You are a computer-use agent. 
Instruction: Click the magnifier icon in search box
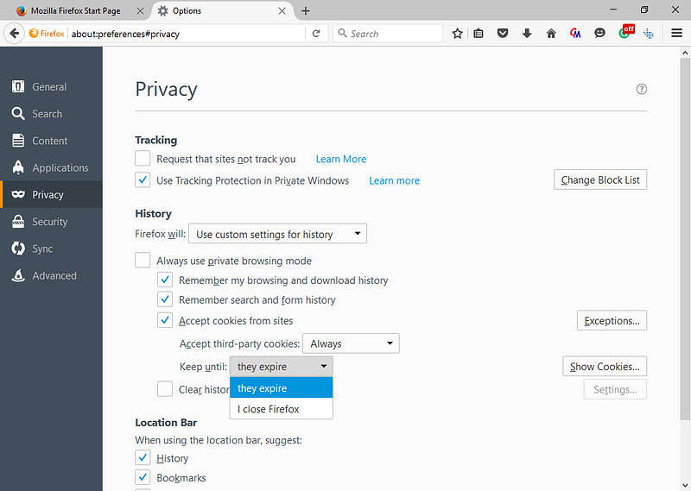tap(342, 33)
